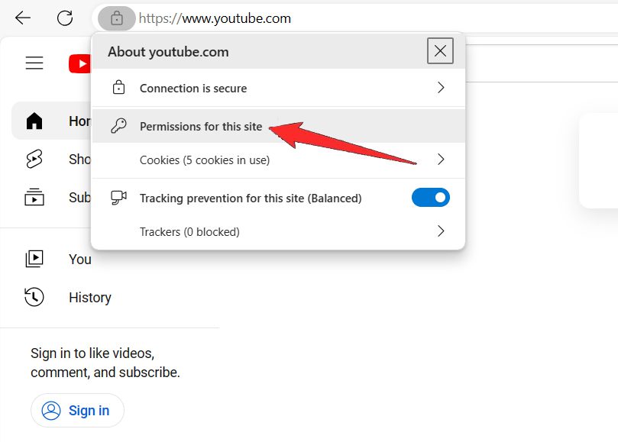Close the About youtube.com popup
The width and height of the screenshot is (618, 442).
440,51
